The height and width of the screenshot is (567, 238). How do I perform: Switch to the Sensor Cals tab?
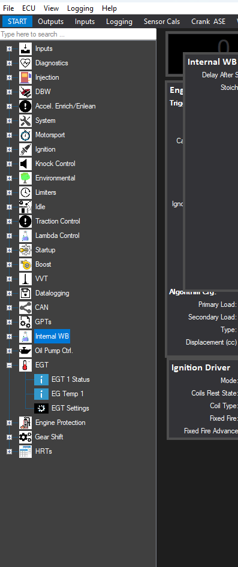pos(162,22)
